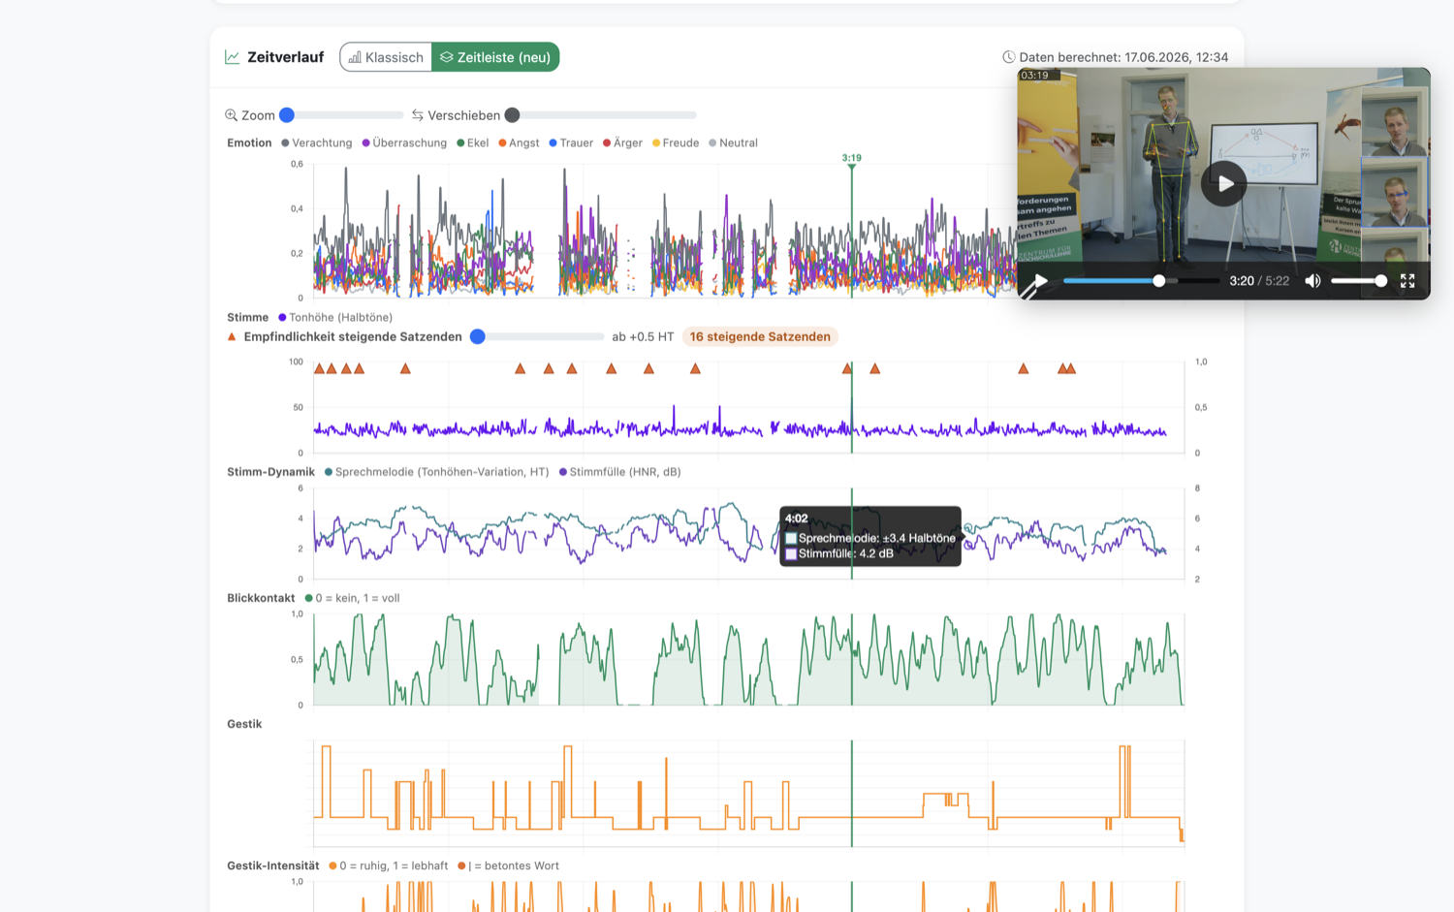
Task: Mute the video with speaker icon
Action: [1312, 281]
